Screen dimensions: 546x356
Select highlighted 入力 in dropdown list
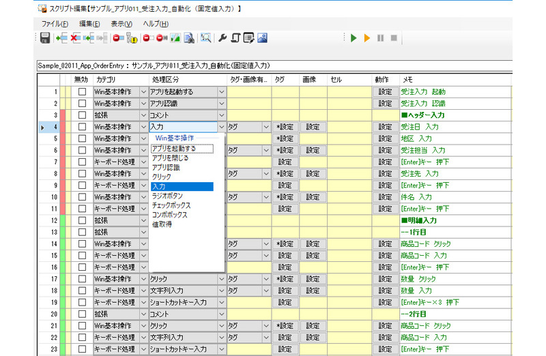point(182,187)
